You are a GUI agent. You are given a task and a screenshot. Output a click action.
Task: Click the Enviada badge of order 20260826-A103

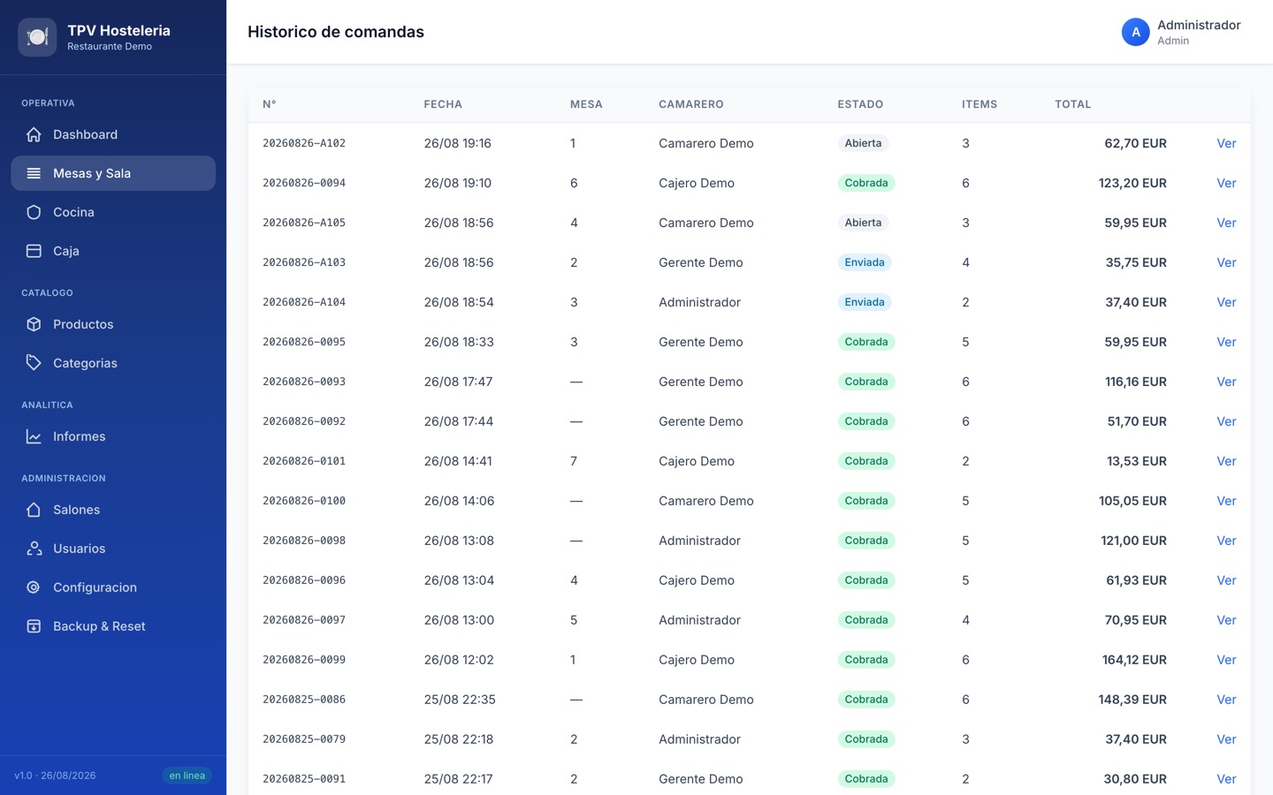865,262
